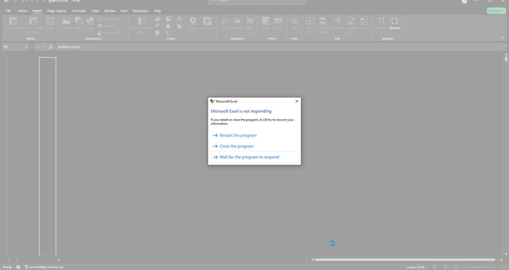The image size is (509, 270).
Task: Click the Share button
Action: (496, 11)
